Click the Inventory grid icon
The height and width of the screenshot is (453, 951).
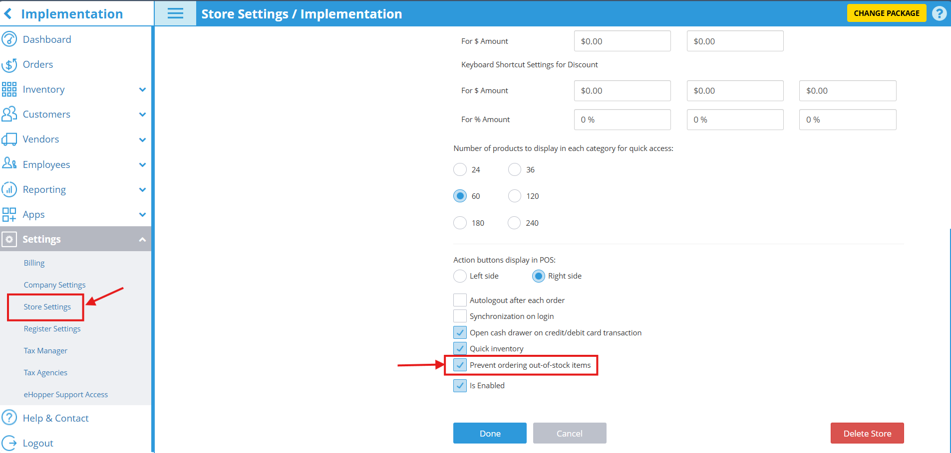pyautogui.click(x=9, y=90)
